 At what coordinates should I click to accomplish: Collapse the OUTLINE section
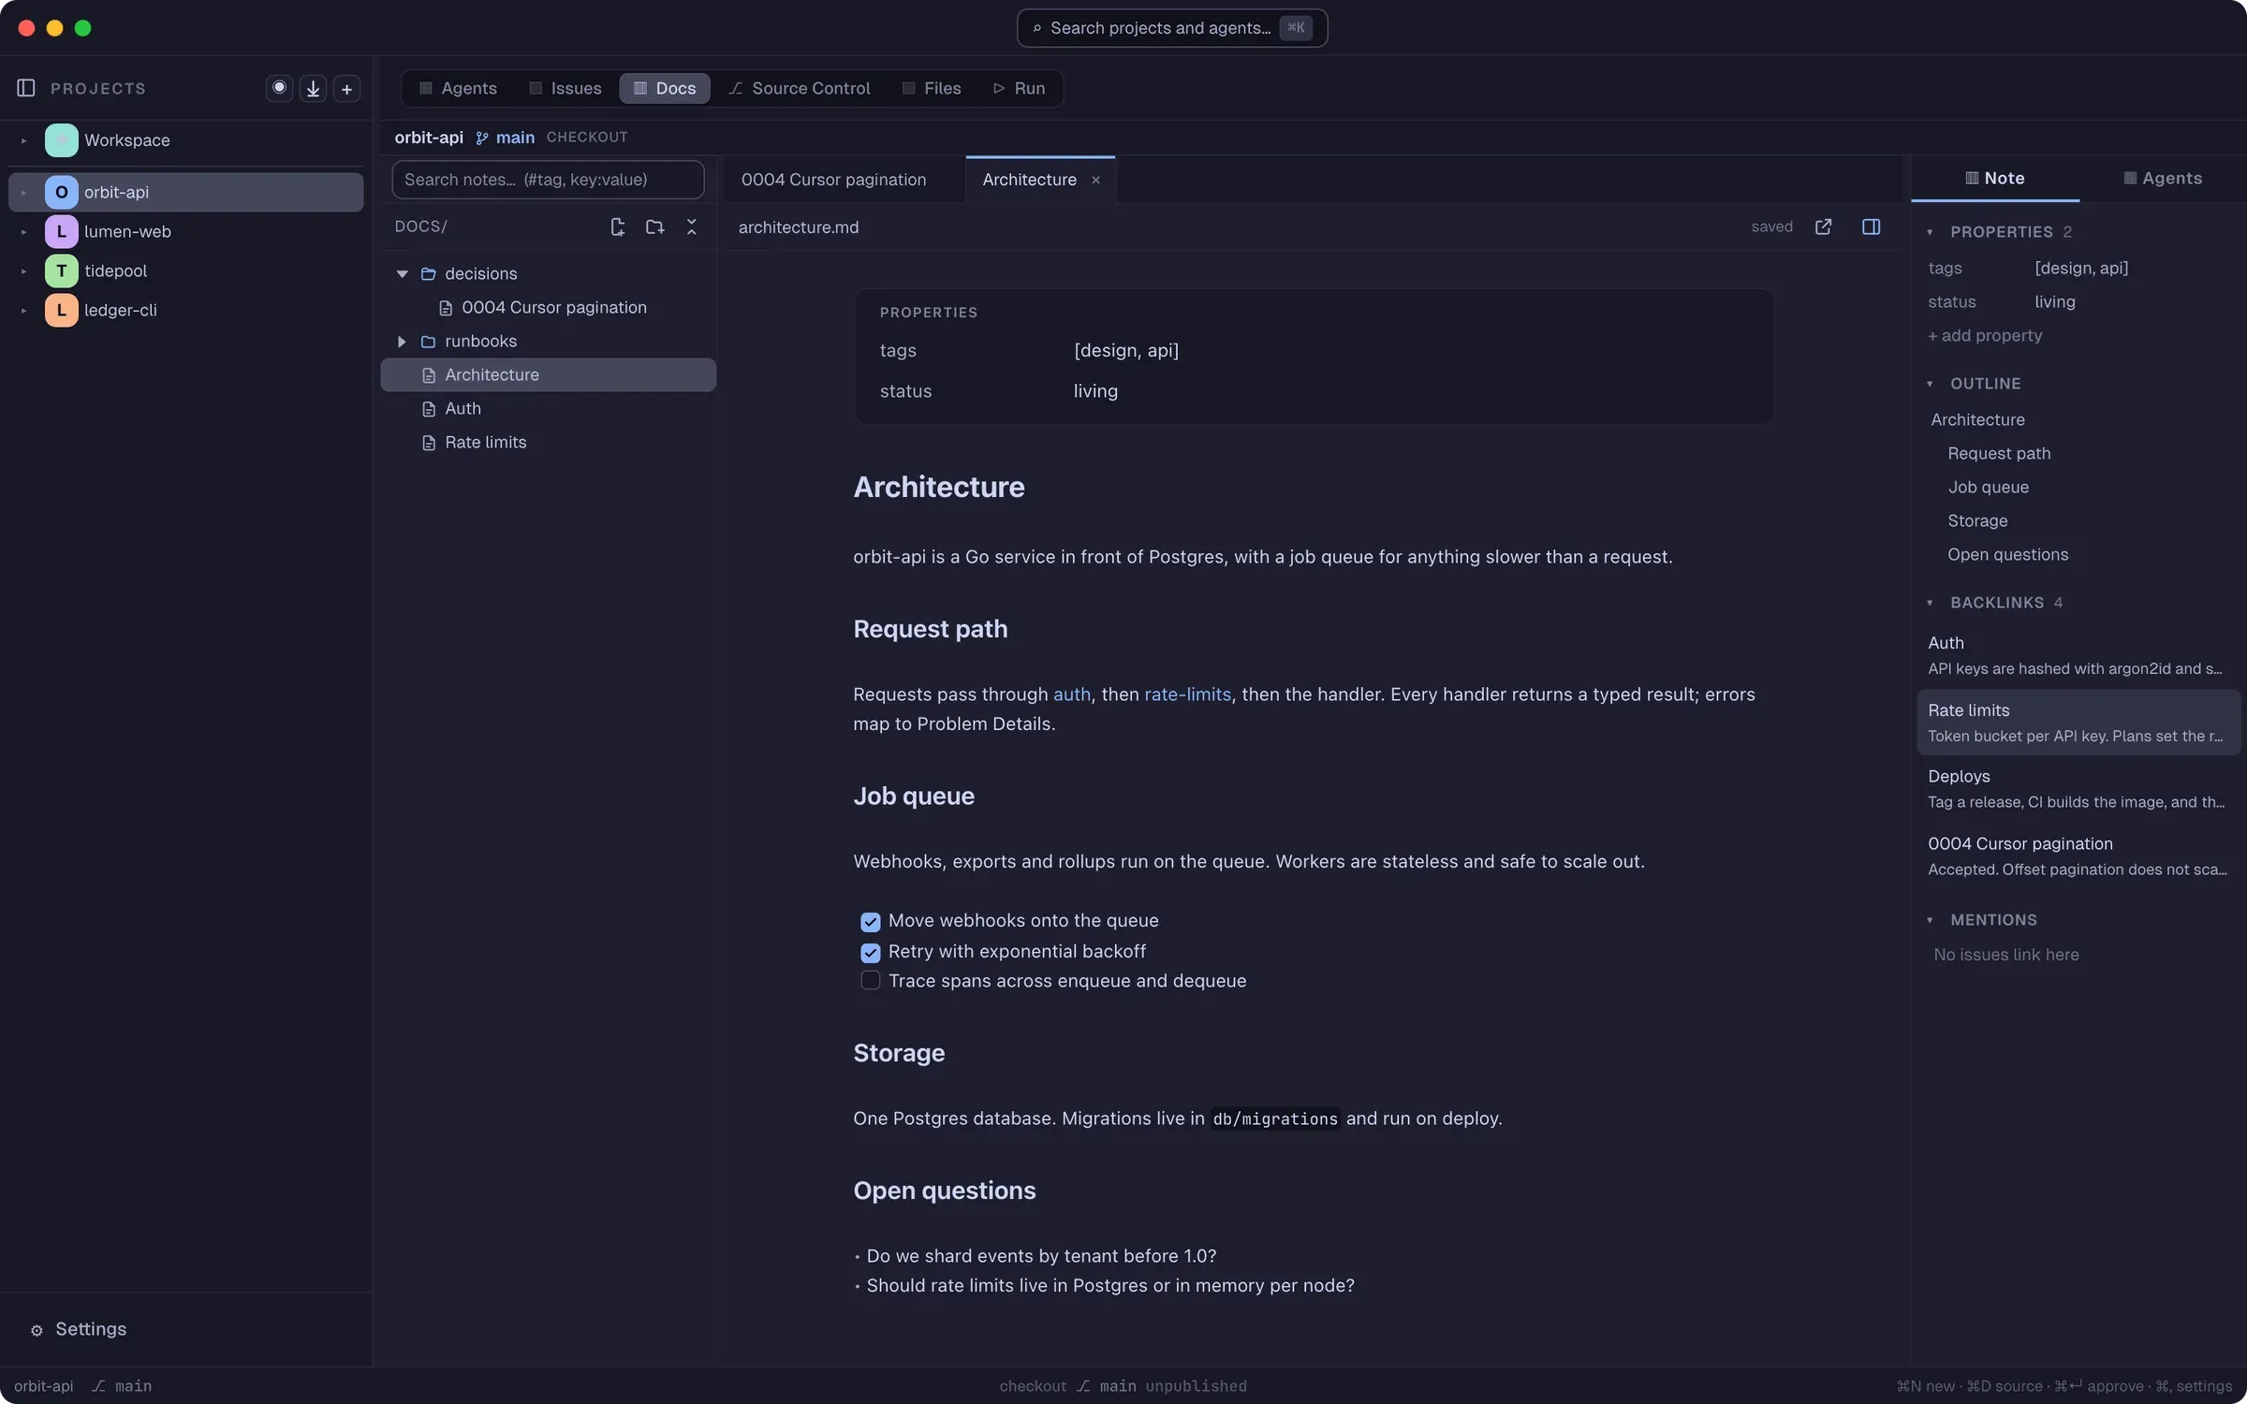coord(1930,384)
